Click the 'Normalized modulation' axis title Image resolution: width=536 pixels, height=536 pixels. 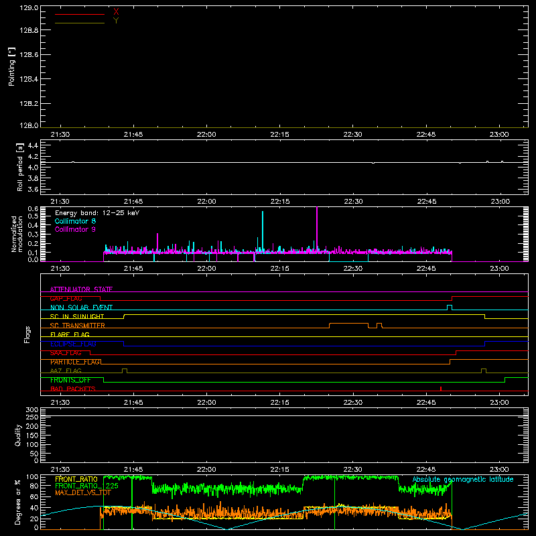point(17,234)
